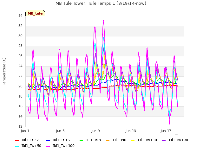Click the 18 y-axis tick label
Screen dimensions: 203x152
click(20, 96)
